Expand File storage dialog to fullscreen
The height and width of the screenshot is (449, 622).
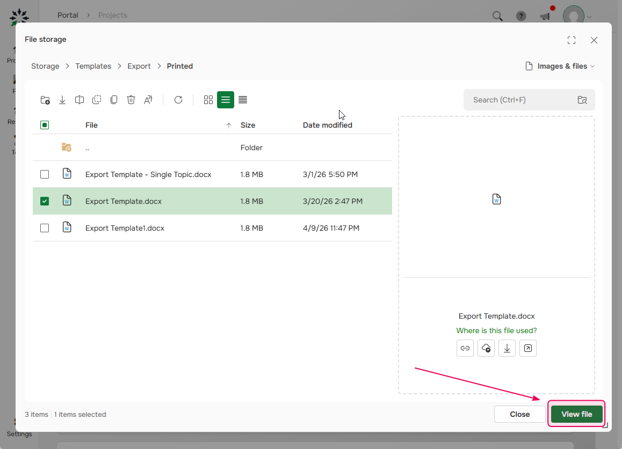click(571, 40)
